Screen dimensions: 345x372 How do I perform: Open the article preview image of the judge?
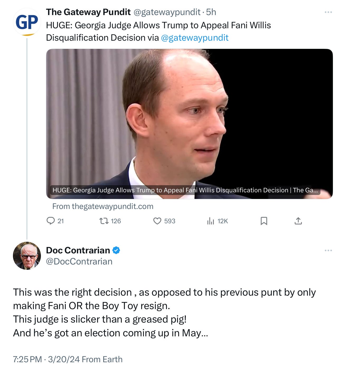tap(189, 124)
